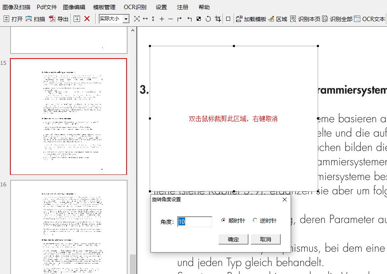Click 识别全部 recognize all pages
Screen dimensions: 387x274
[337, 19]
